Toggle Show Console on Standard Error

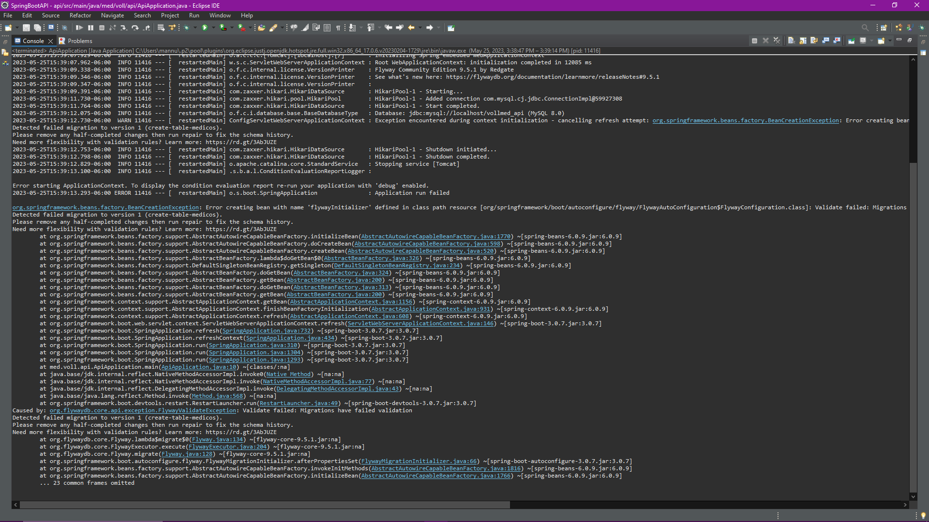pyautogui.click(x=837, y=41)
